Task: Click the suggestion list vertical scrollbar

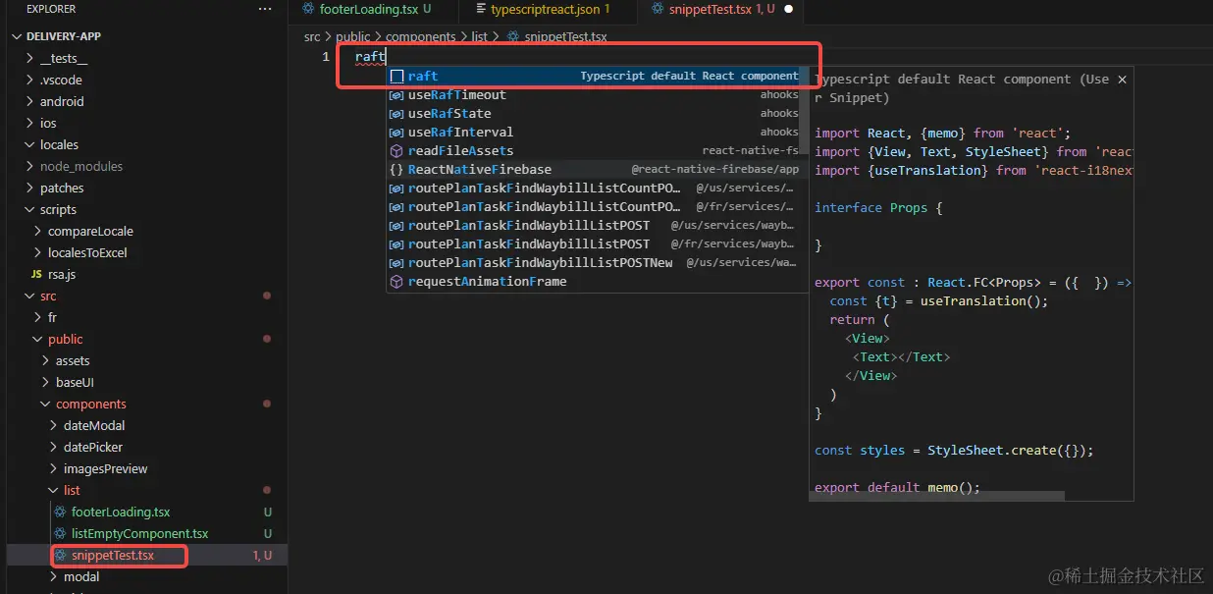Action: pyautogui.click(x=805, y=111)
